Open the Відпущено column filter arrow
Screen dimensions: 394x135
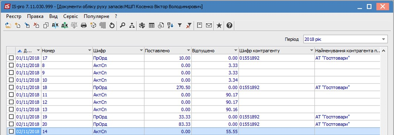point(235,51)
